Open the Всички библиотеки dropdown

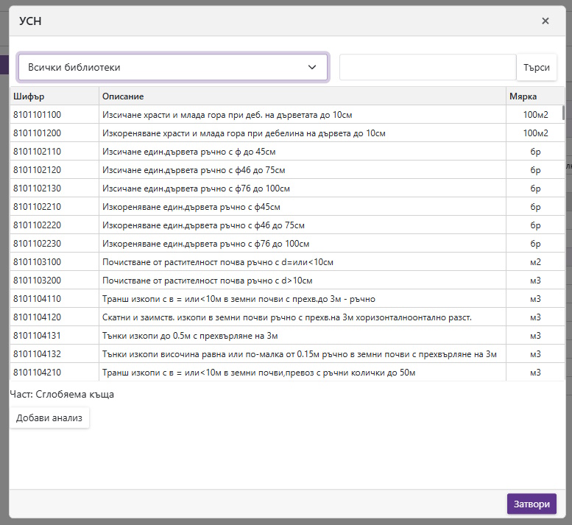coord(173,67)
